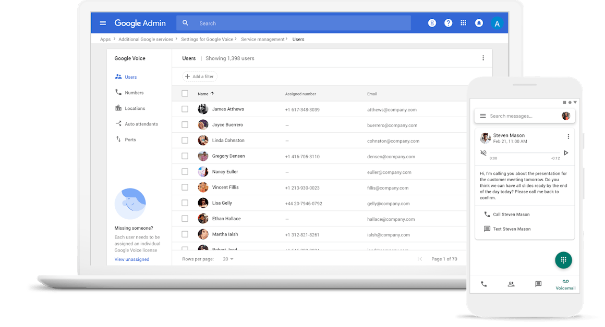Click Steven Mason's avatar in voicemail card
Image resolution: width=605 pixels, height=327 pixels.
(485, 137)
